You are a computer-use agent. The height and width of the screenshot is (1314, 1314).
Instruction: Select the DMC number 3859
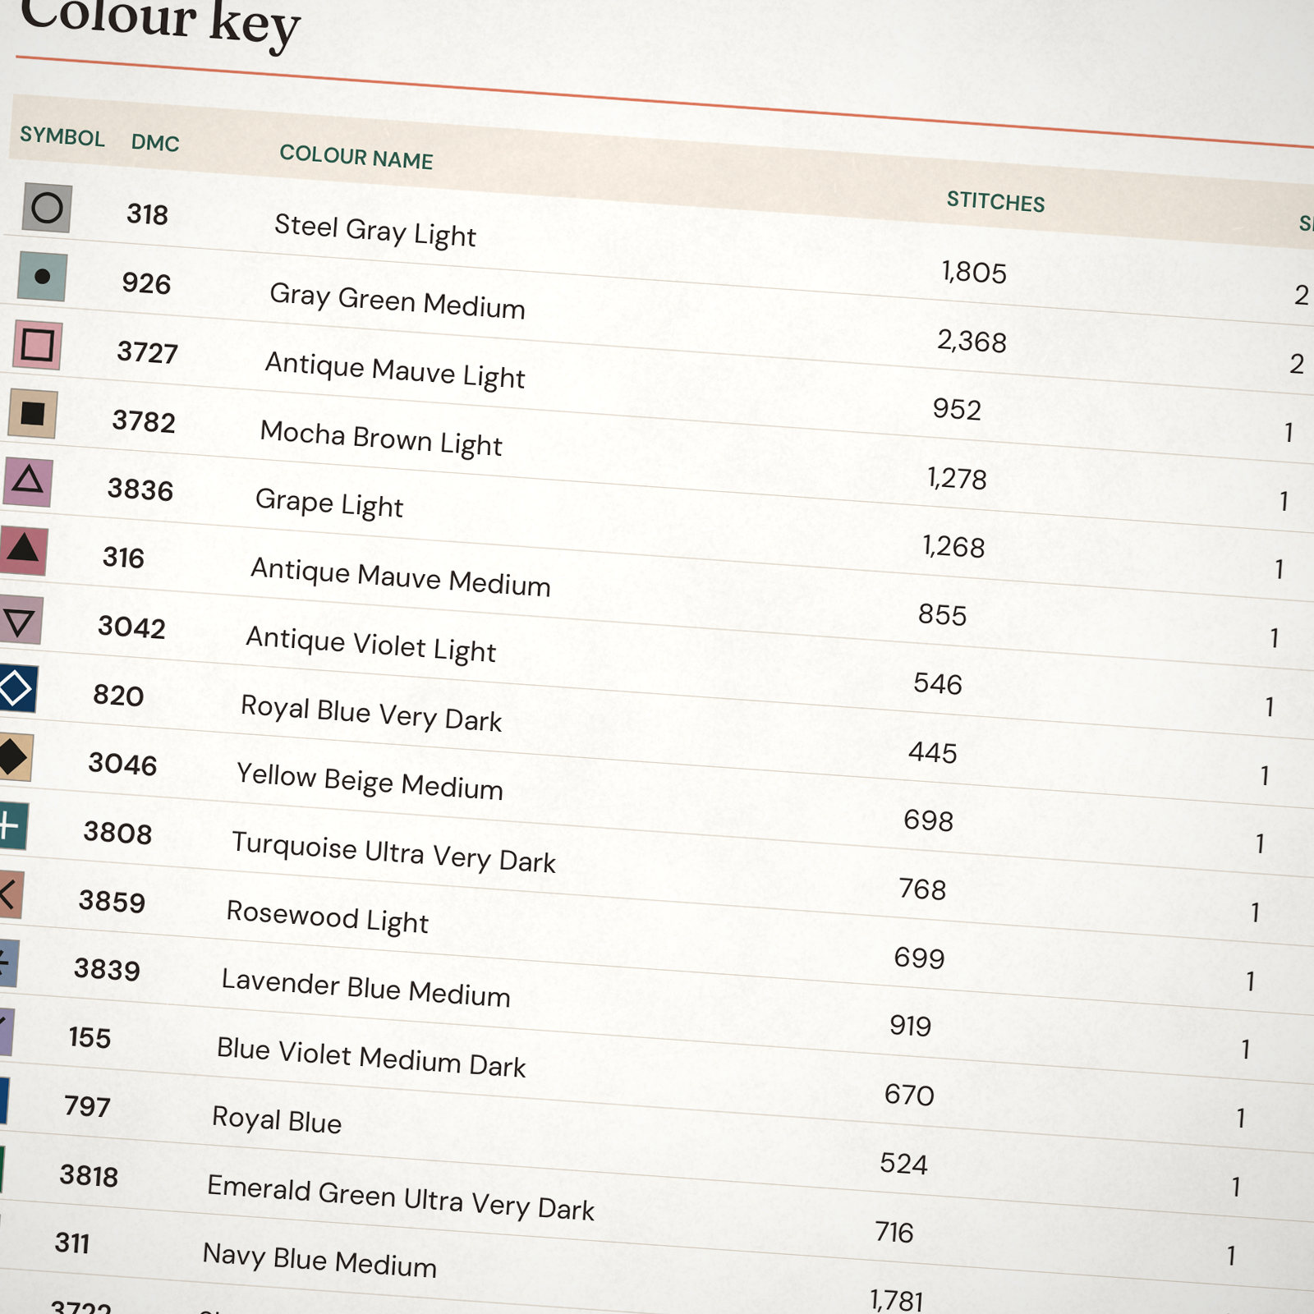click(112, 902)
